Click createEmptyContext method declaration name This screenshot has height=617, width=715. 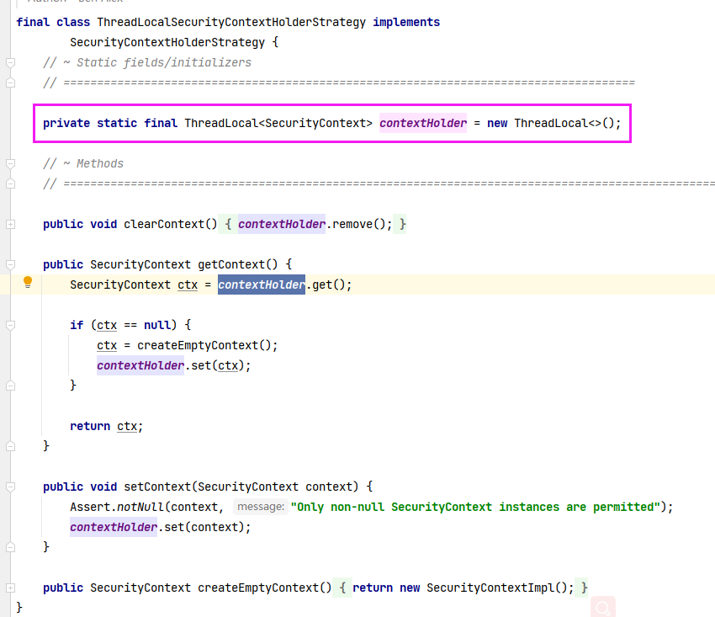258,588
